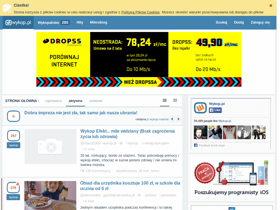Screen dimensions: 280x210
Task: Open the missing image thumbnail placeholder
Action: click(51, 147)
